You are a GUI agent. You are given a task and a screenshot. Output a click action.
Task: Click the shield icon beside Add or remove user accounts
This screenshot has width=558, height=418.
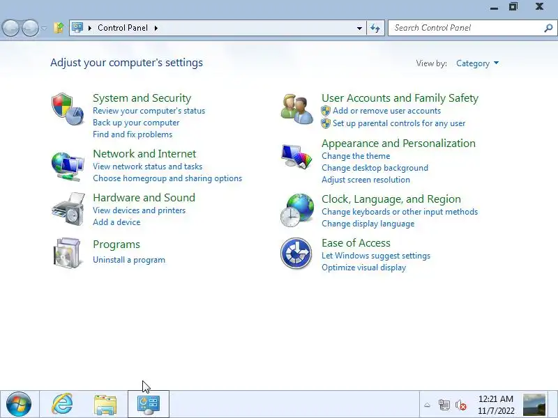(326, 111)
